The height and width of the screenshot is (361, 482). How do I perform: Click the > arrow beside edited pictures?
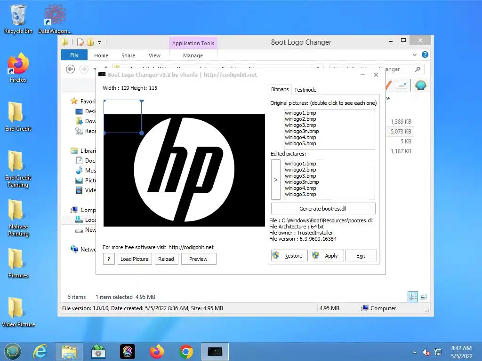(276, 180)
